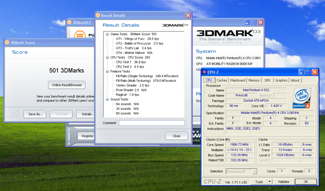The height and width of the screenshot is (191, 325).
Task: Collapse the CPU Tests tree node
Action: [107, 58]
